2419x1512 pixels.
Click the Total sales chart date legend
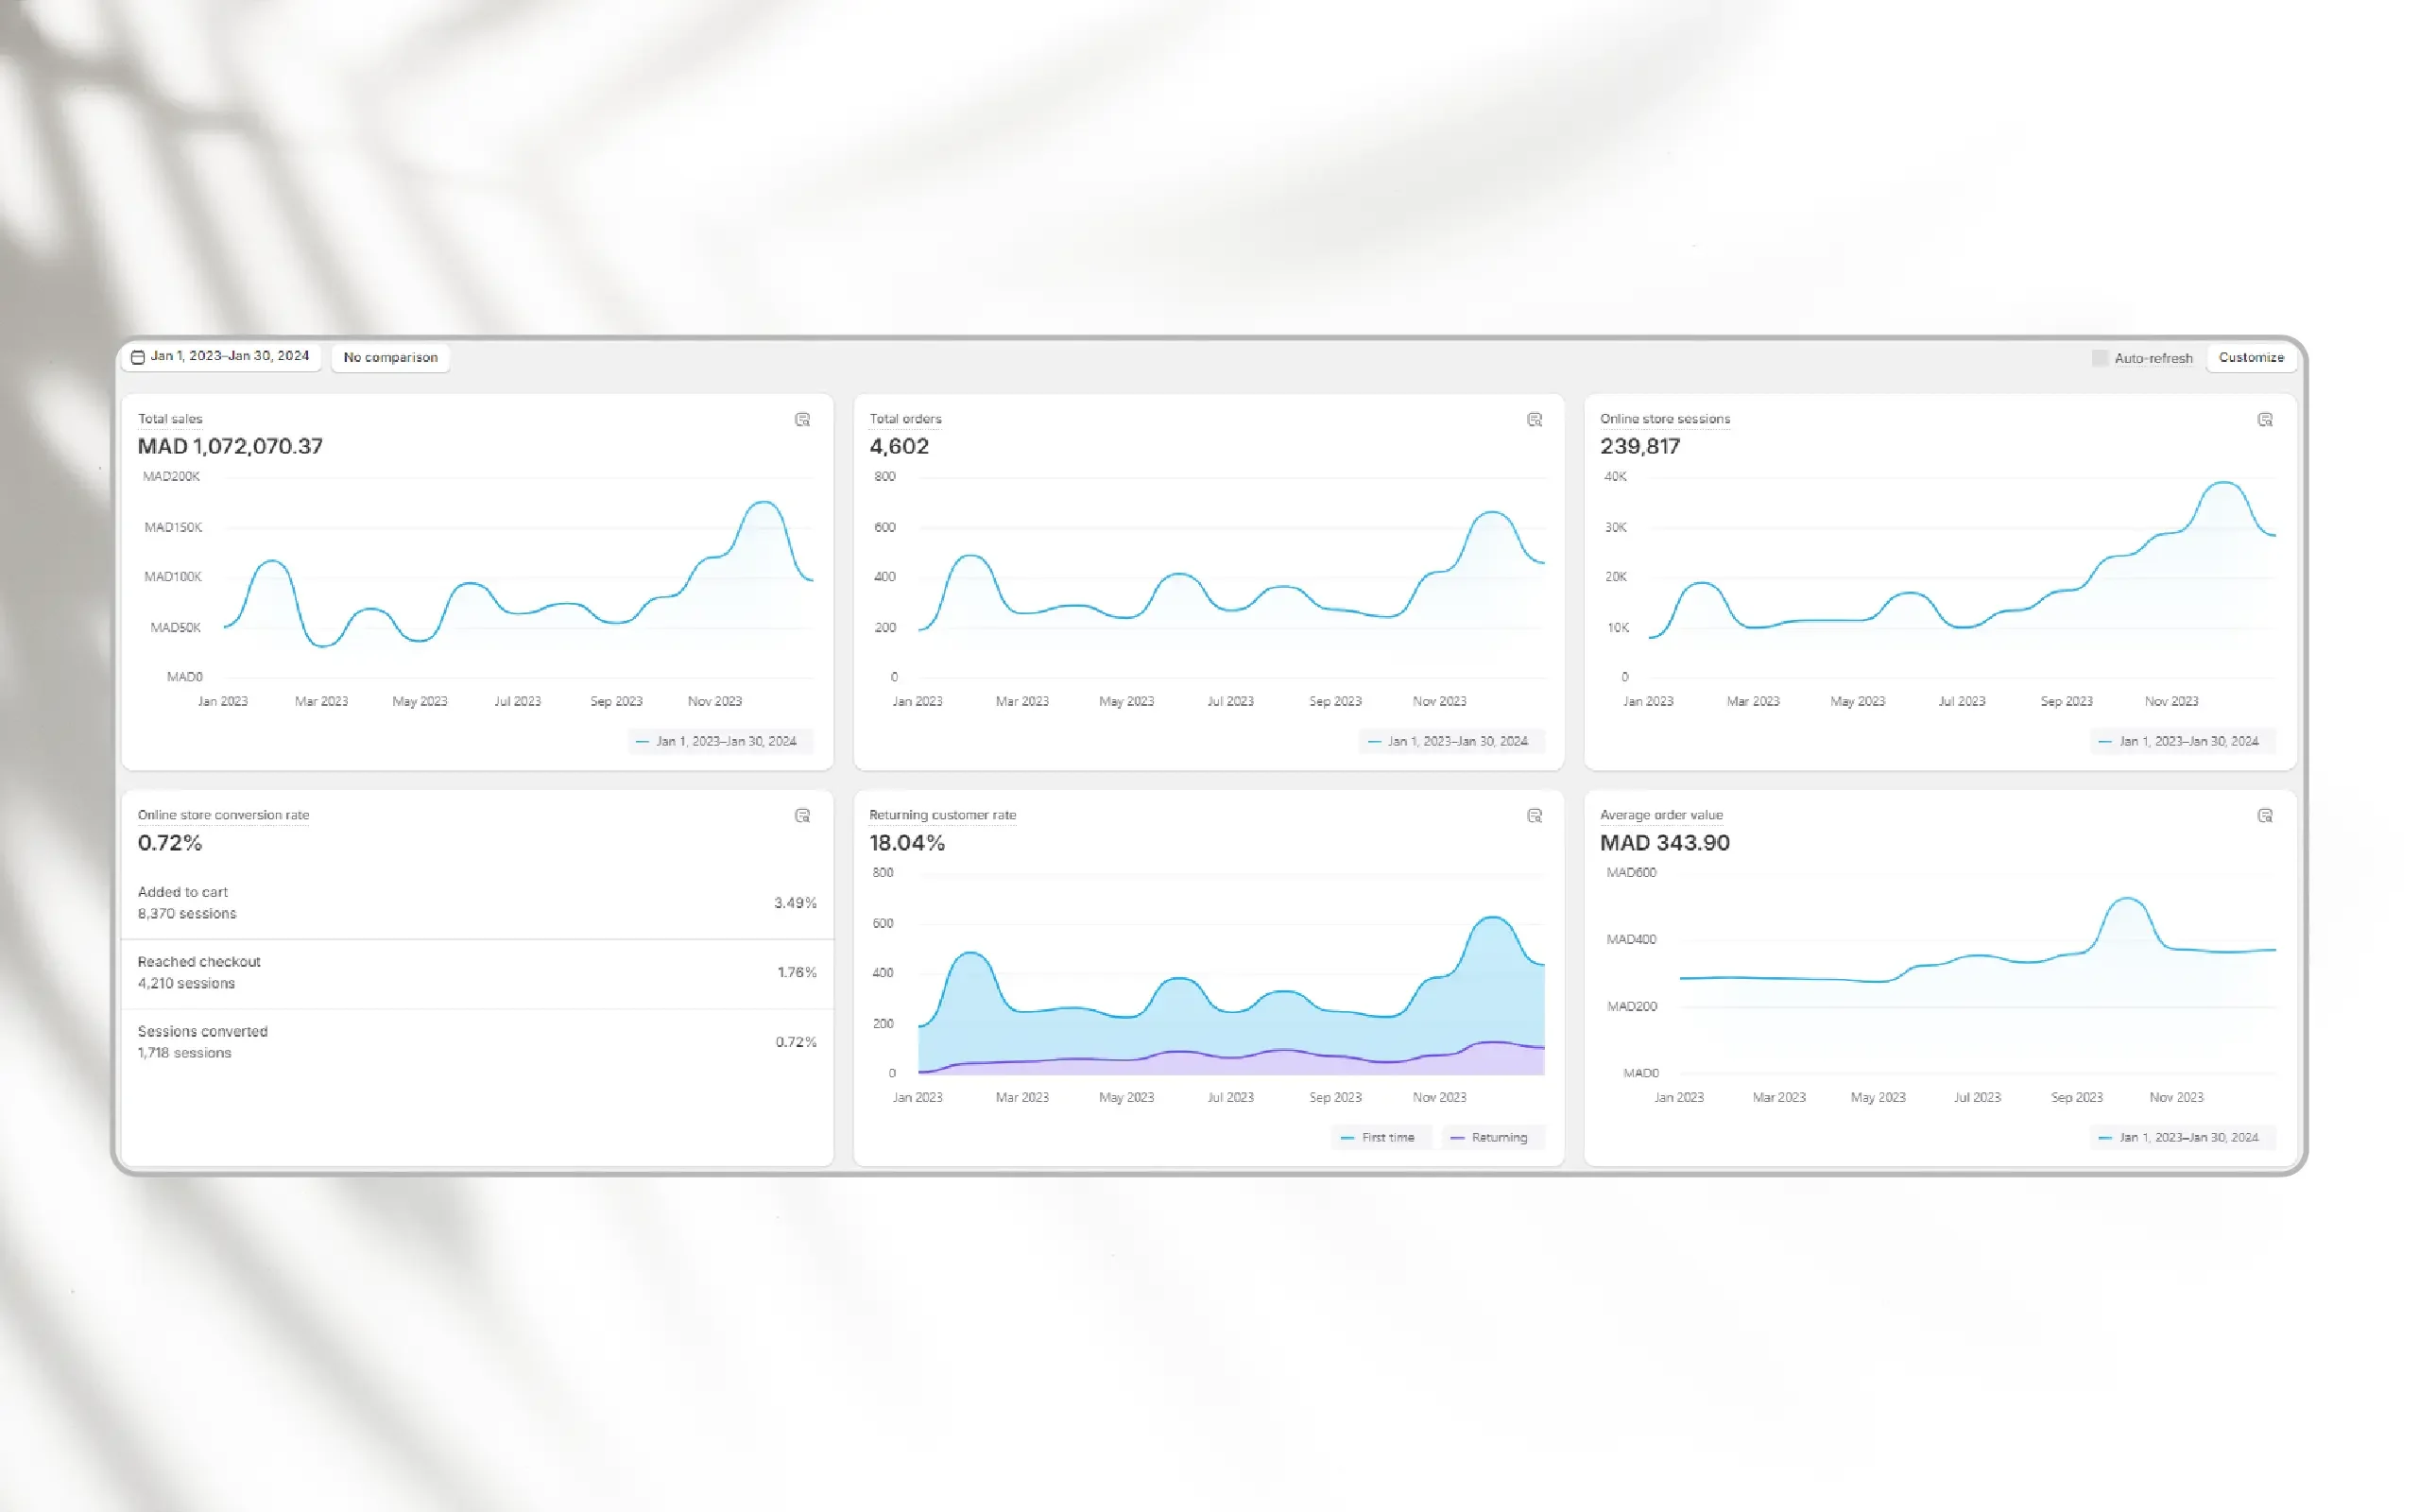pyautogui.click(x=719, y=741)
